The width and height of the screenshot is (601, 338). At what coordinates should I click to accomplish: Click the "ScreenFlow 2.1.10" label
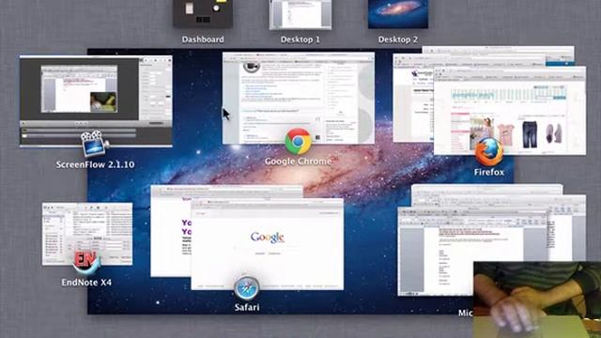point(95,165)
